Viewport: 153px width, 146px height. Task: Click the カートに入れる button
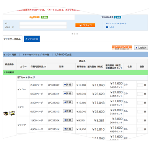122,48
